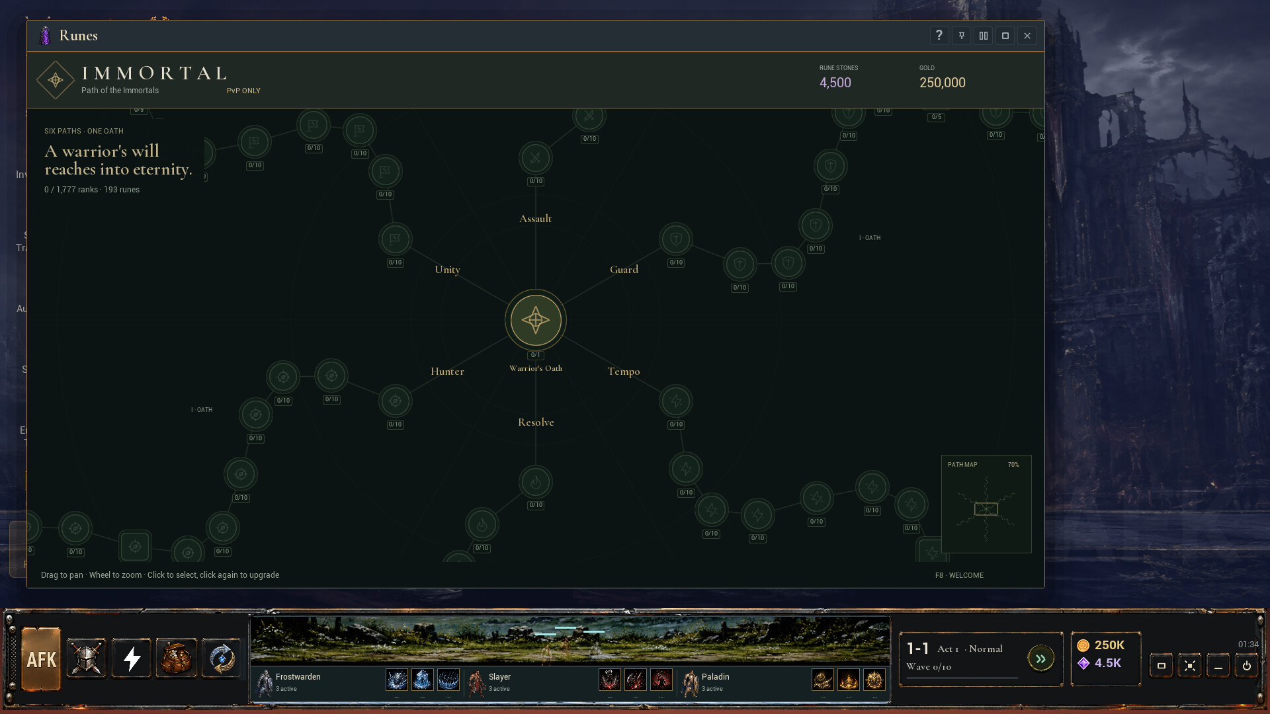Open the helmet and swords heroes icon
1270x714 pixels.
coord(87,658)
